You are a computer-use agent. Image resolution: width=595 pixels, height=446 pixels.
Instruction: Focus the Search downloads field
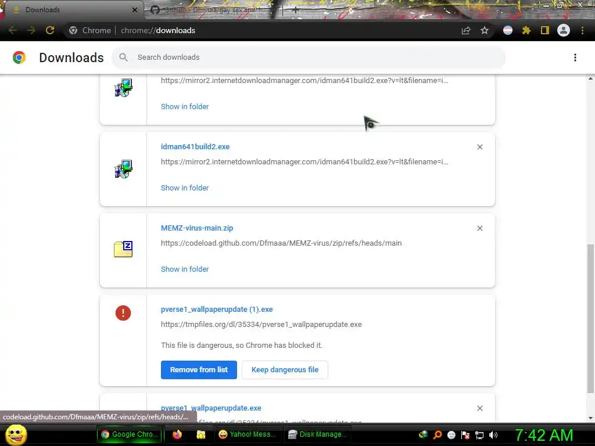point(309,57)
